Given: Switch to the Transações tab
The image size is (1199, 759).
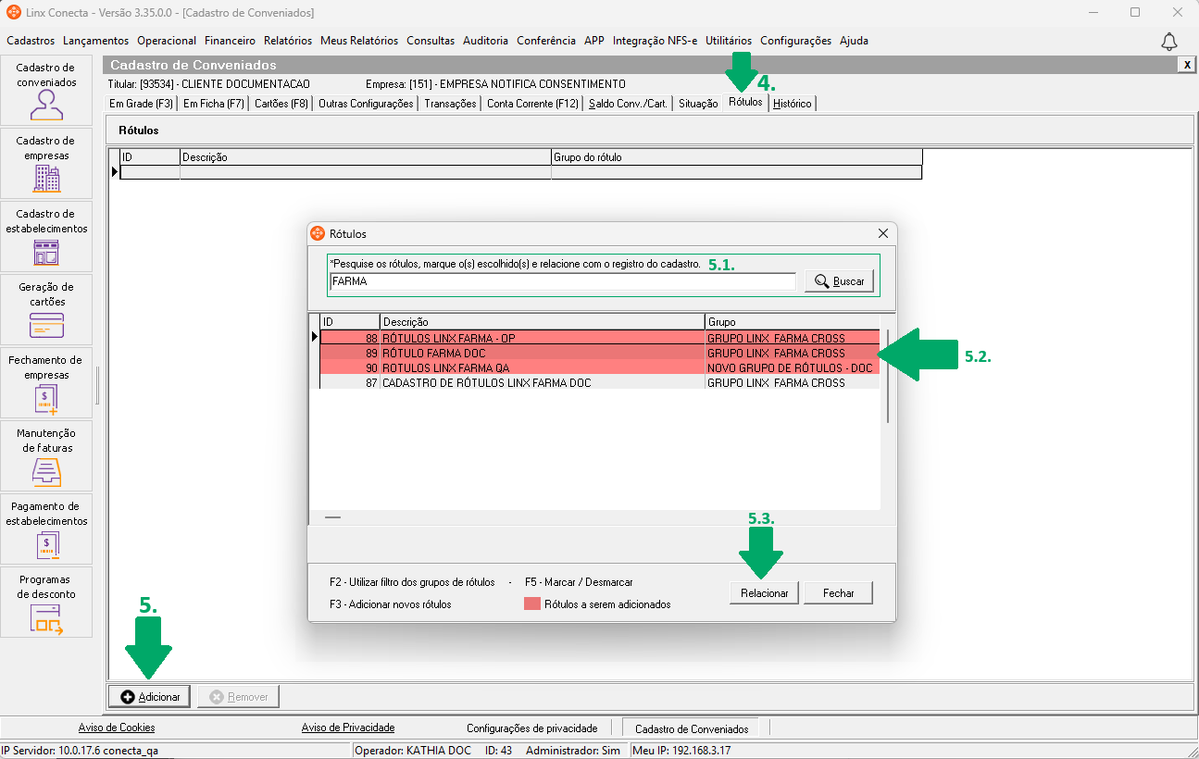Looking at the screenshot, I should coord(450,104).
